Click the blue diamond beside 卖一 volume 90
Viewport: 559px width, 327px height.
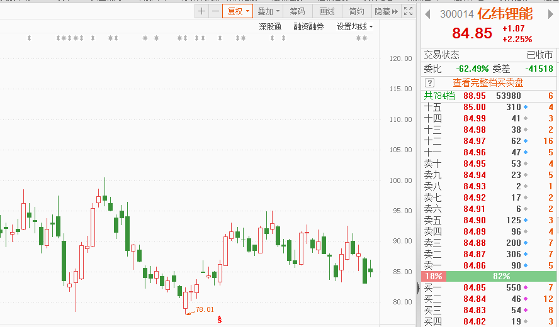click(x=526, y=266)
